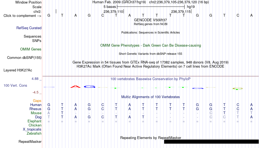Select the Chicken species label

point(35,125)
